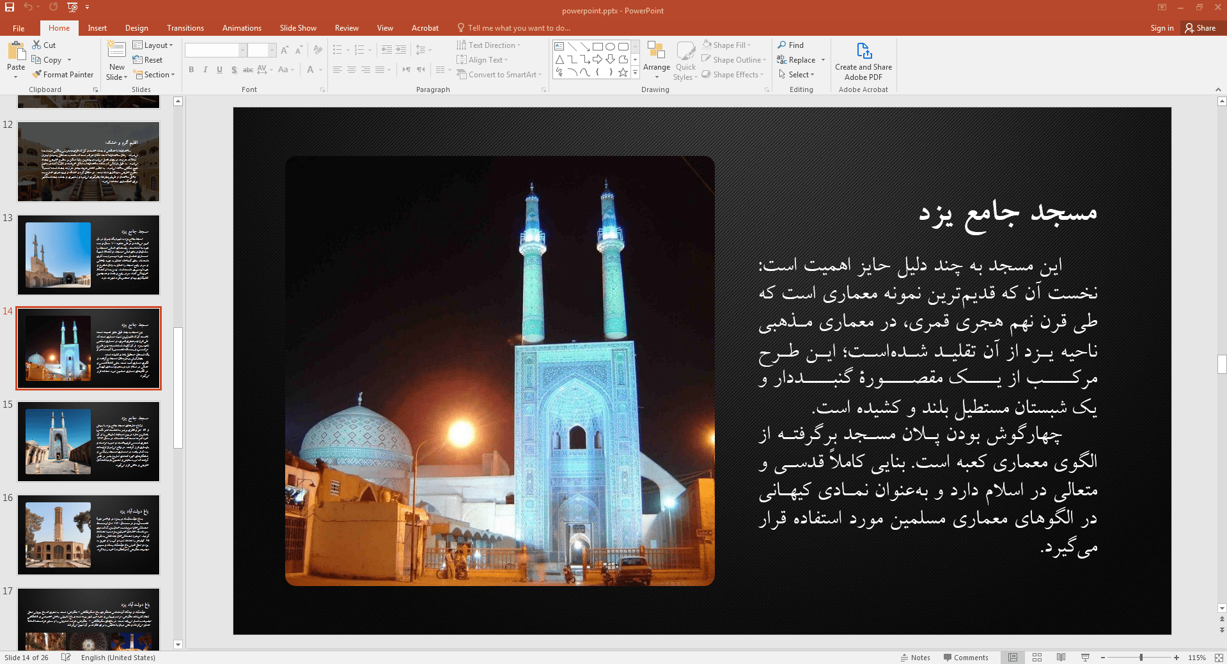Click the Save icon in quick access toolbar

[10, 7]
